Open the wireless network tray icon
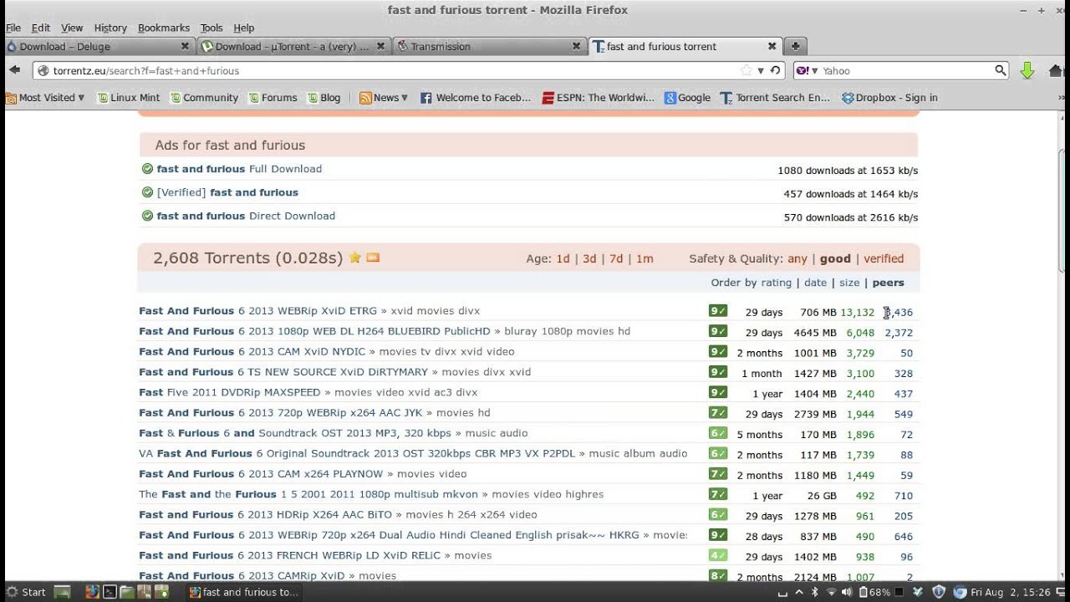Image resolution: width=1070 pixels, height=602 pixels. (831, 592)
